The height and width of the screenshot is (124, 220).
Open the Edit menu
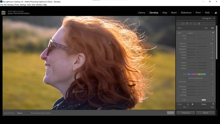click(5, 5)
